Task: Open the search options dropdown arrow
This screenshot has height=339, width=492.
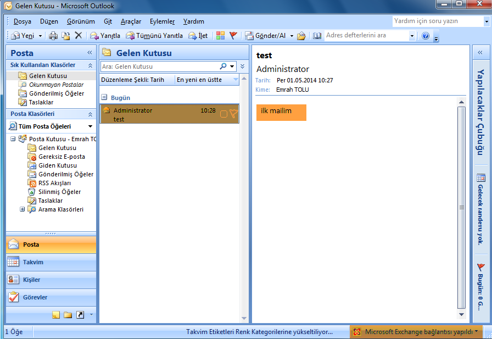Action: coord(232,66)
